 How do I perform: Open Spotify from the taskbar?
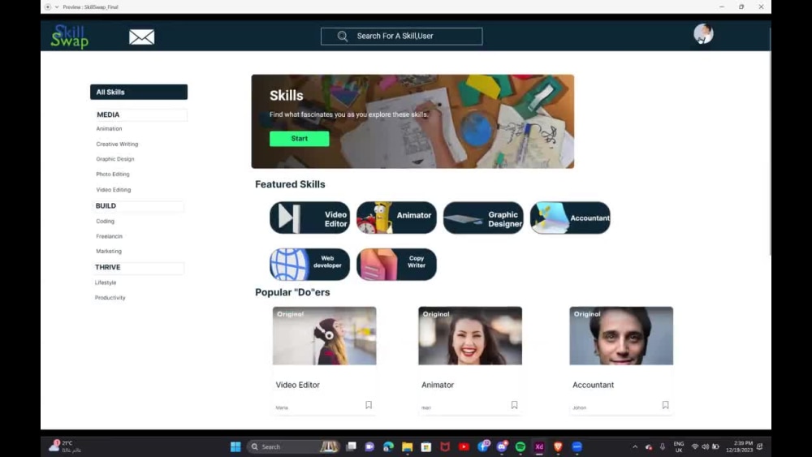[x=520, y=446]
